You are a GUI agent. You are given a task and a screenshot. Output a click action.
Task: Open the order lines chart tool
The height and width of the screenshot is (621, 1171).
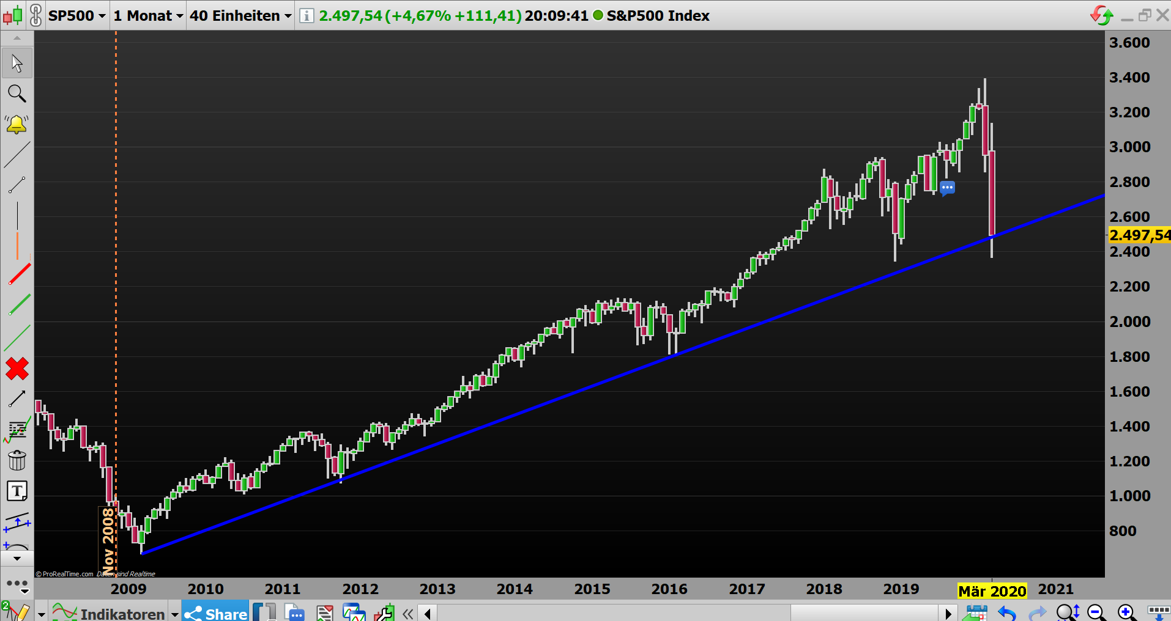tap(17, 430)
